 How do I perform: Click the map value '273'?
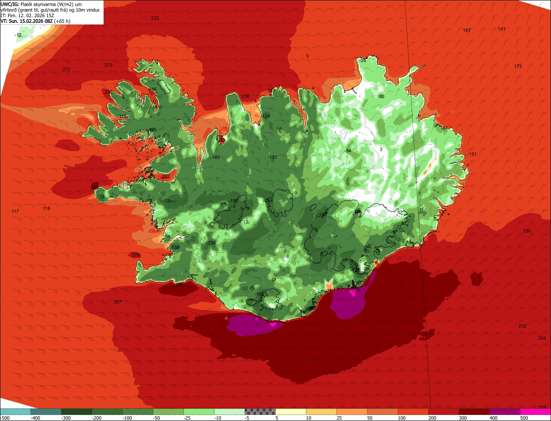click(108, 65)
